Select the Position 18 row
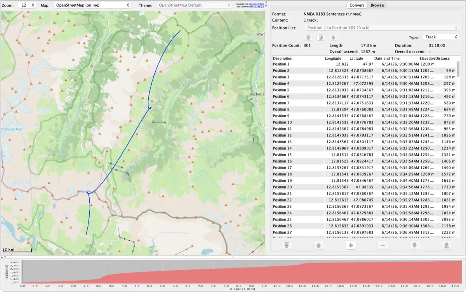The image size is (466, 292). (x=364, y=174)
